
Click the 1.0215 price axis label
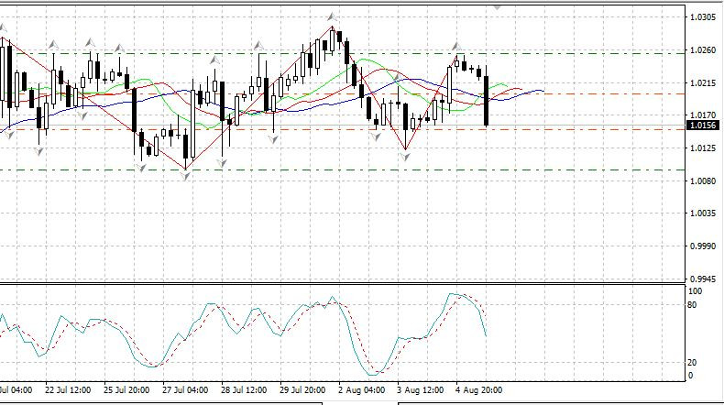(x=702, y=83)
